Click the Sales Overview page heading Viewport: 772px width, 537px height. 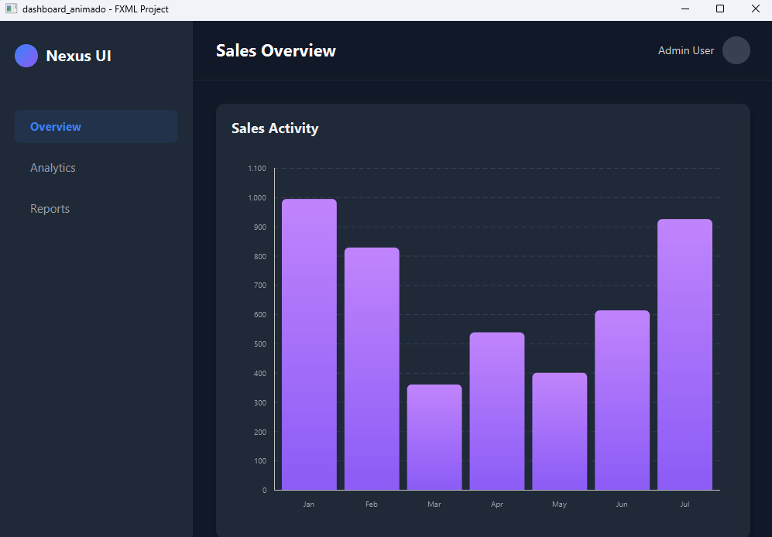(x=276, y=50)
